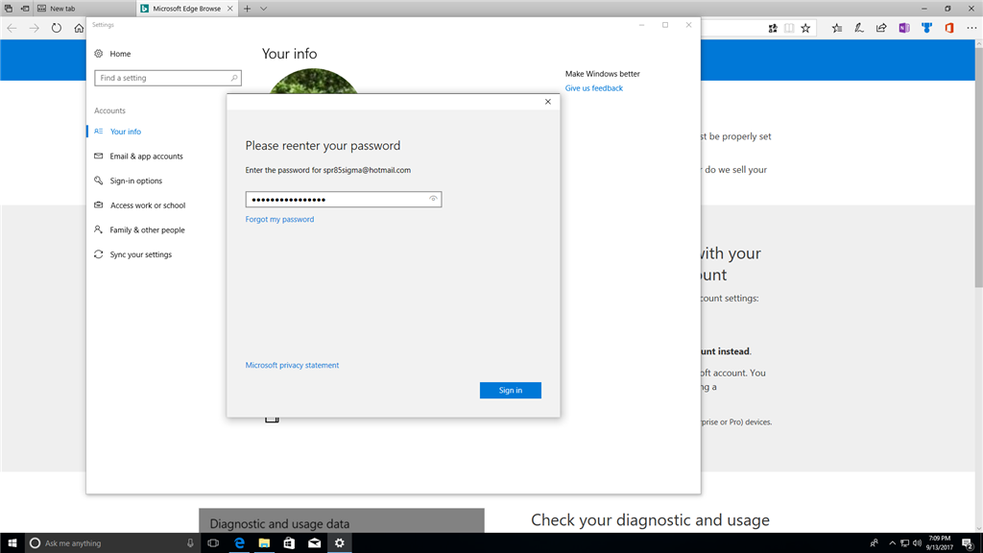
Task: Open Task View from the taskbar
Action: (x=213, y=543)
